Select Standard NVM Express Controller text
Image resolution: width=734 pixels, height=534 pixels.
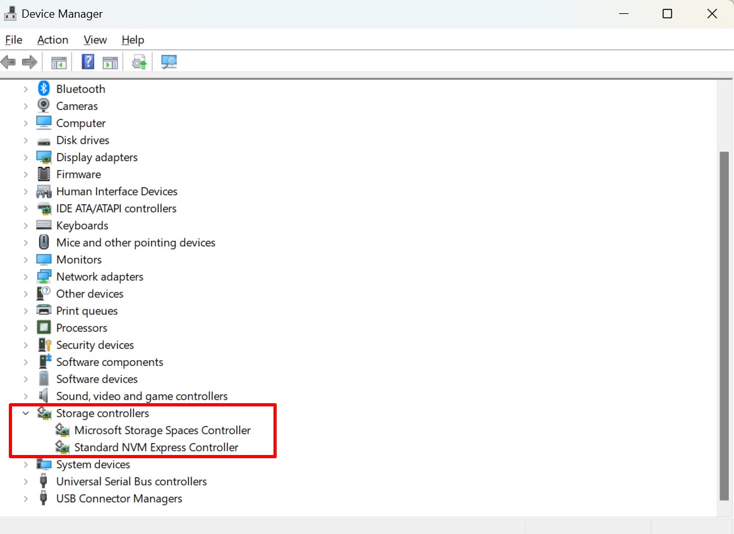pyautogui.click(x=156, y=447)
